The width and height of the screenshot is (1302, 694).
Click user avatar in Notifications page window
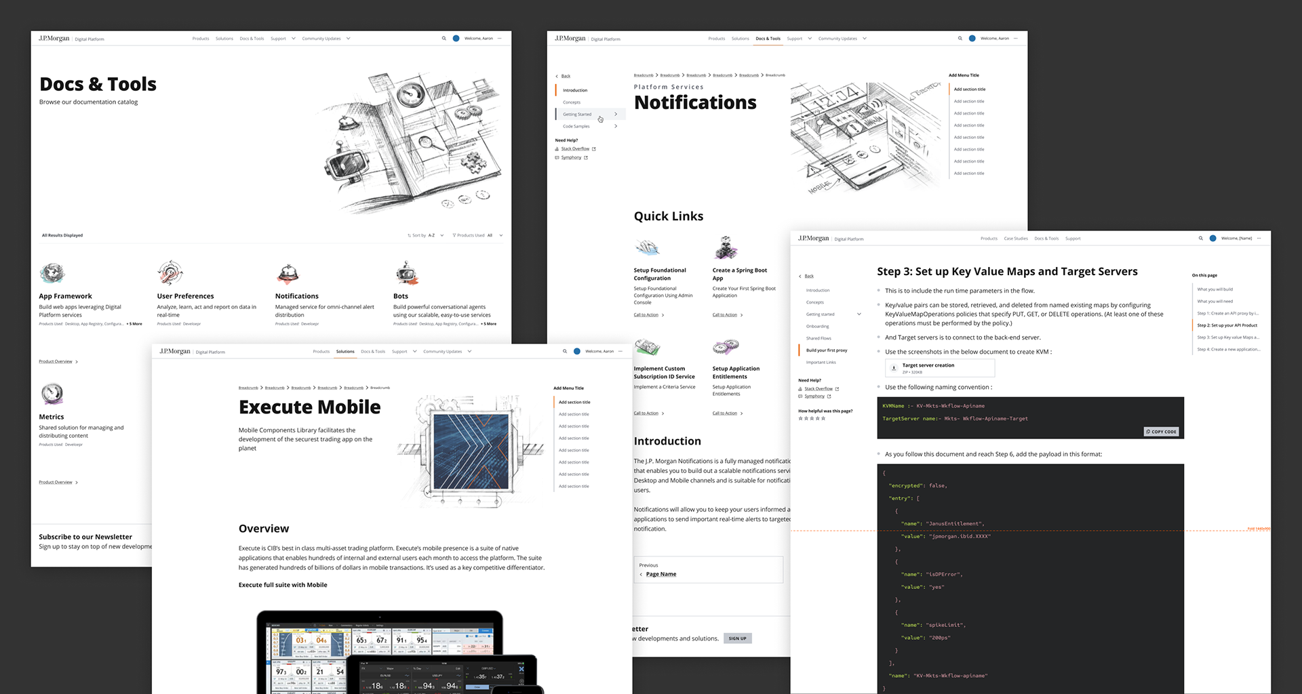coord(972,39)
